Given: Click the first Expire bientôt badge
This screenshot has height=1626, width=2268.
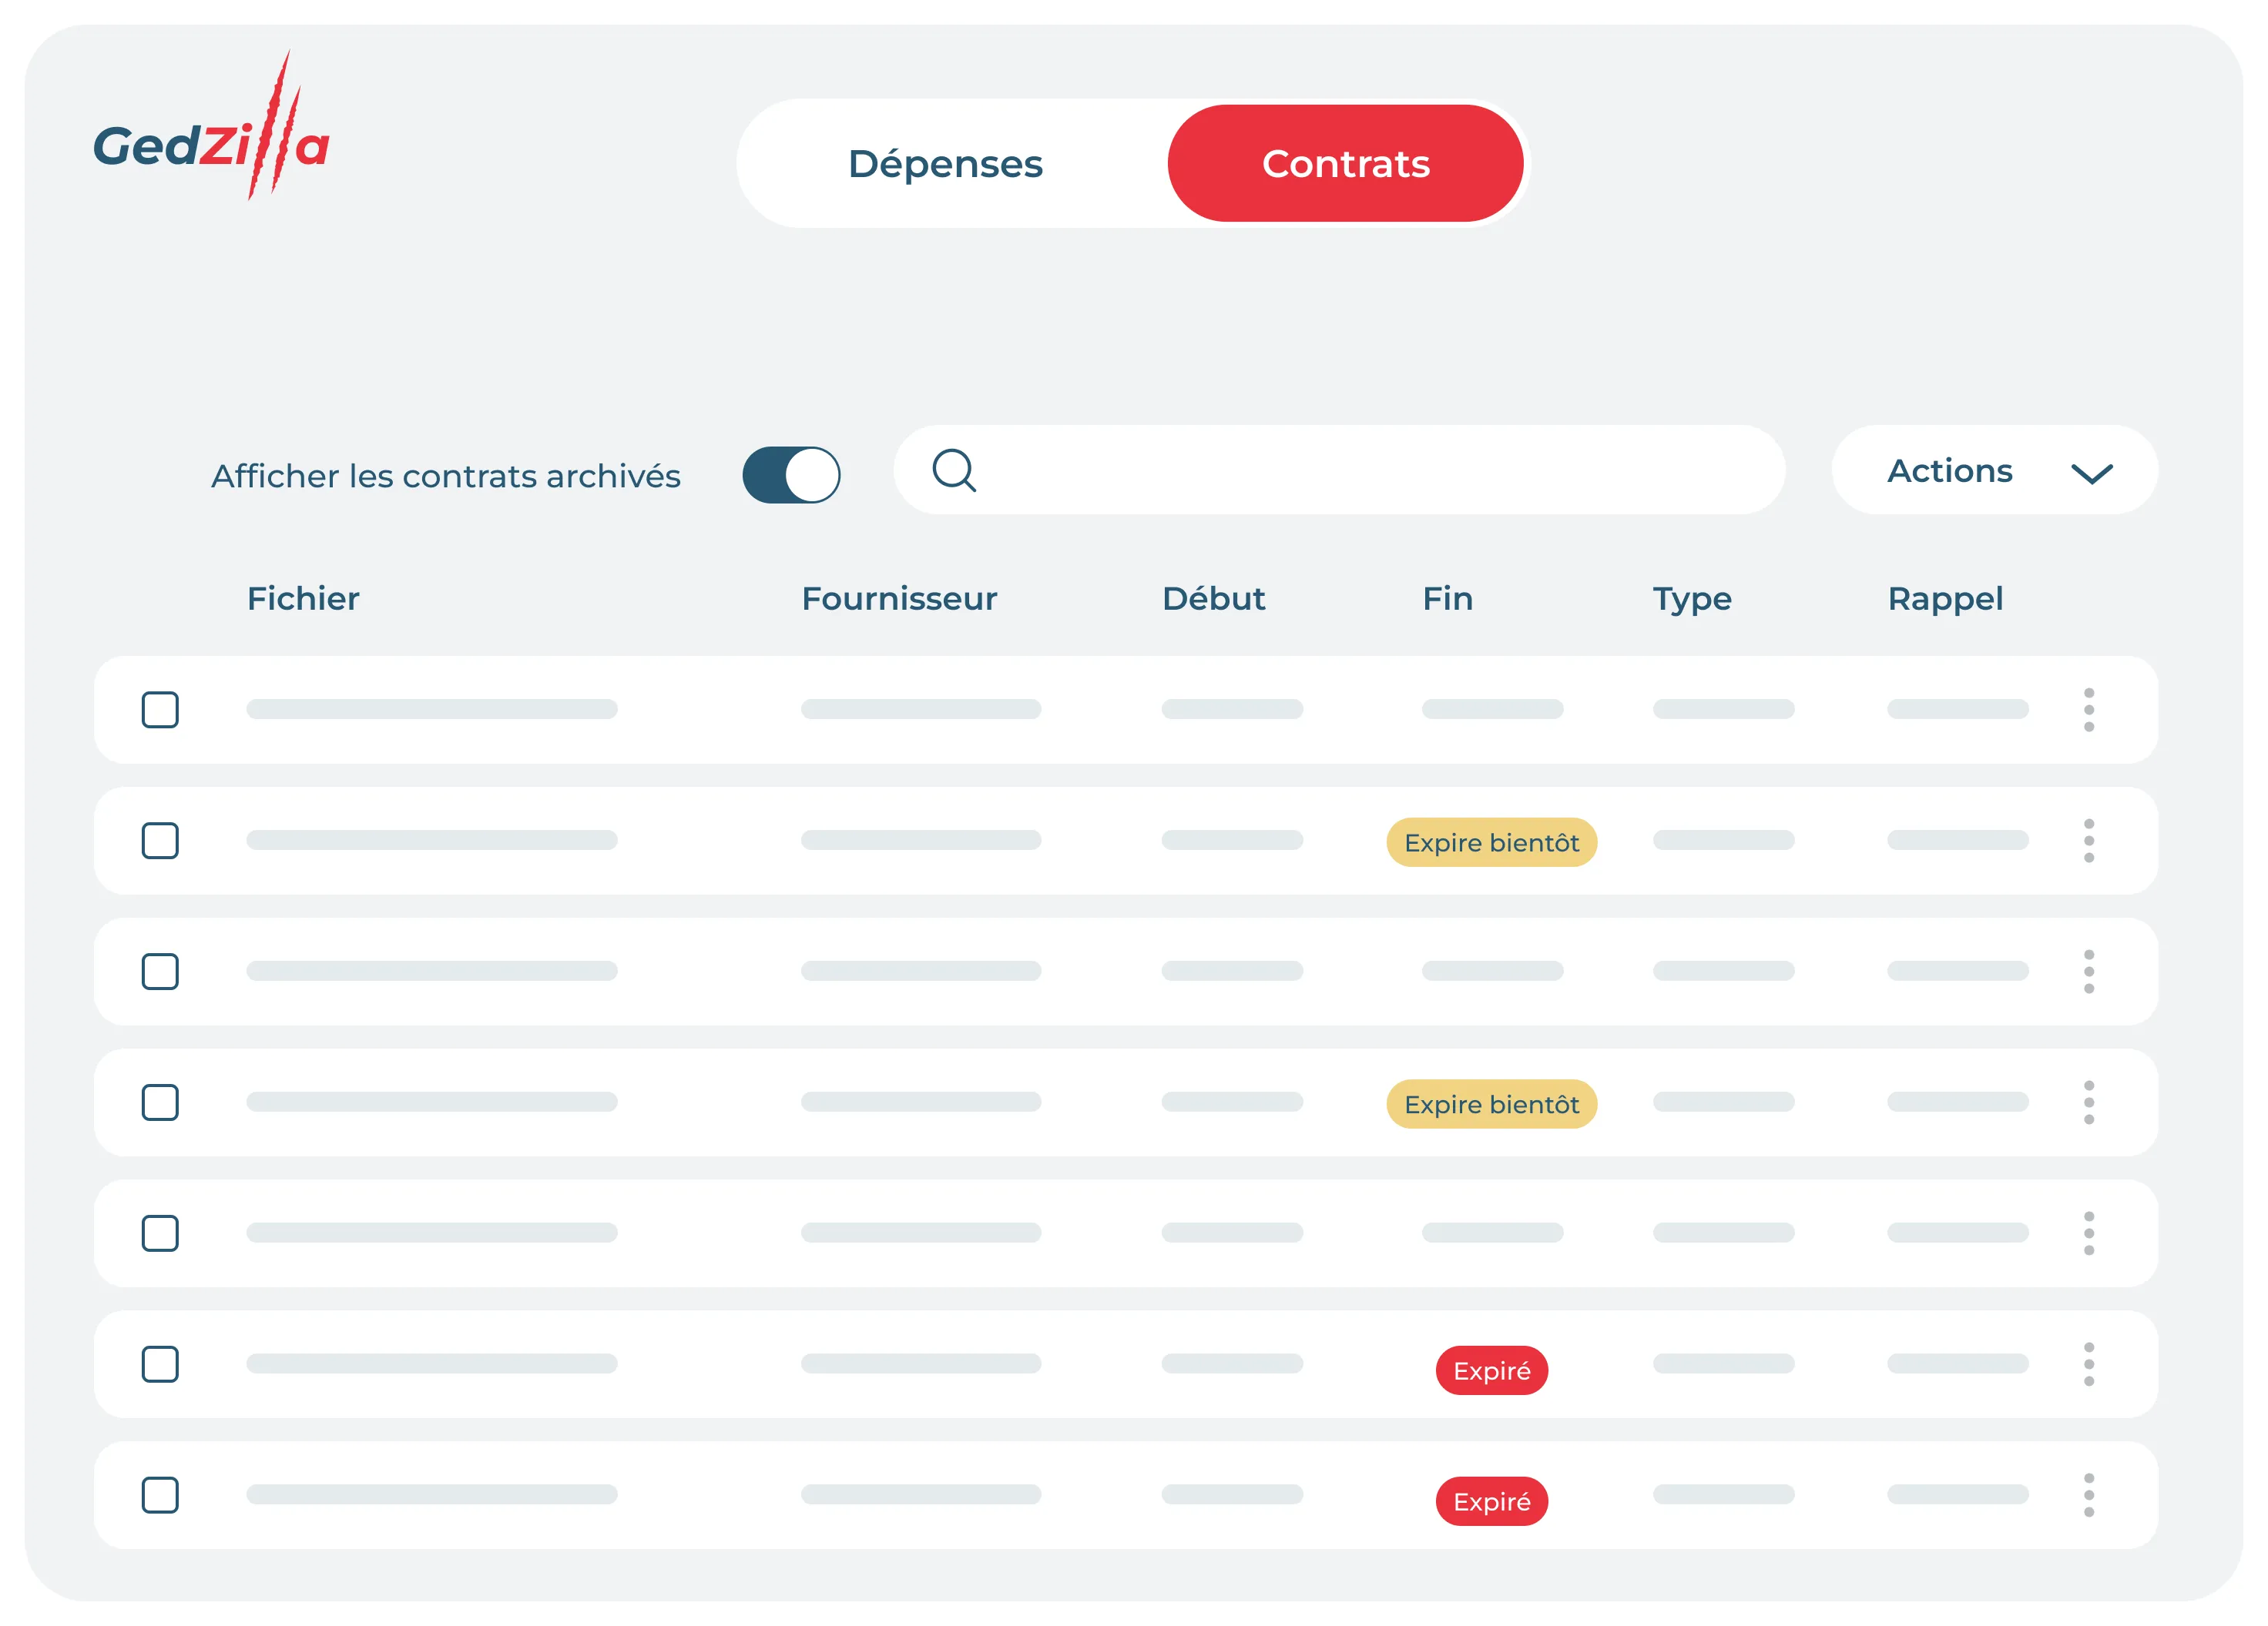Looking at the screenshot, I should tap(1491, 842).
